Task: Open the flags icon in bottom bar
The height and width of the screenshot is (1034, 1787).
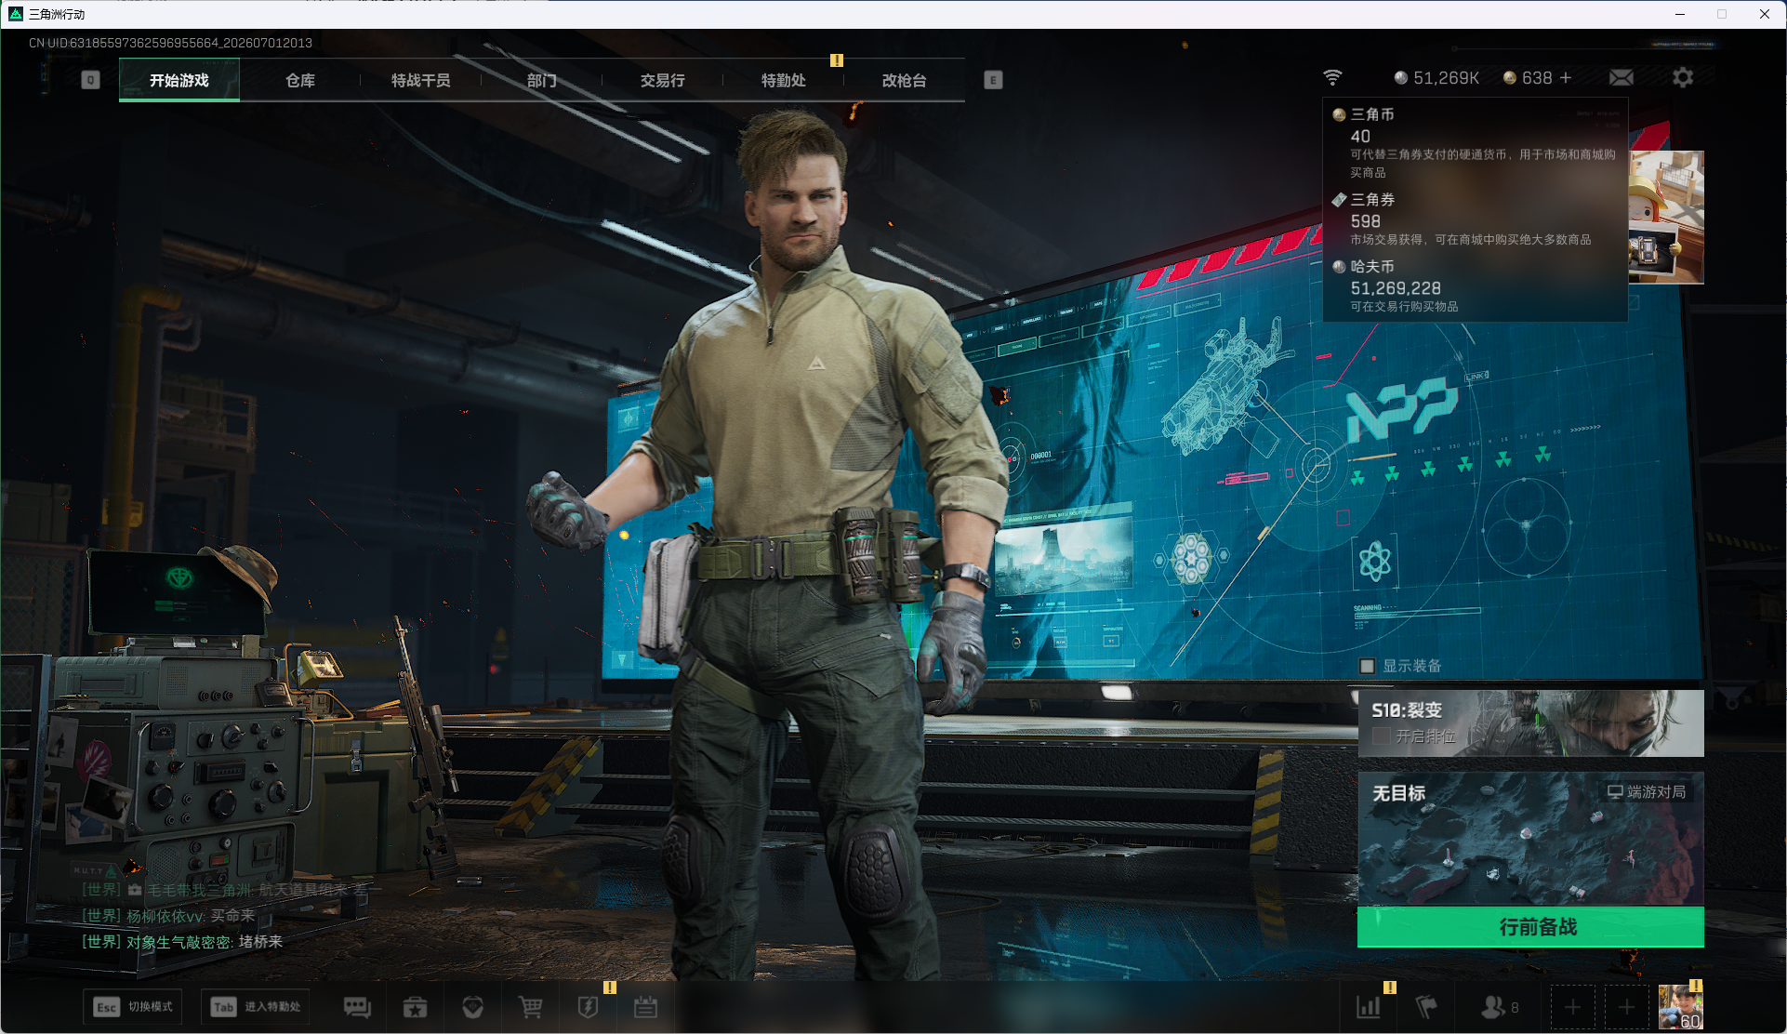Action: coord(1425,1007)
